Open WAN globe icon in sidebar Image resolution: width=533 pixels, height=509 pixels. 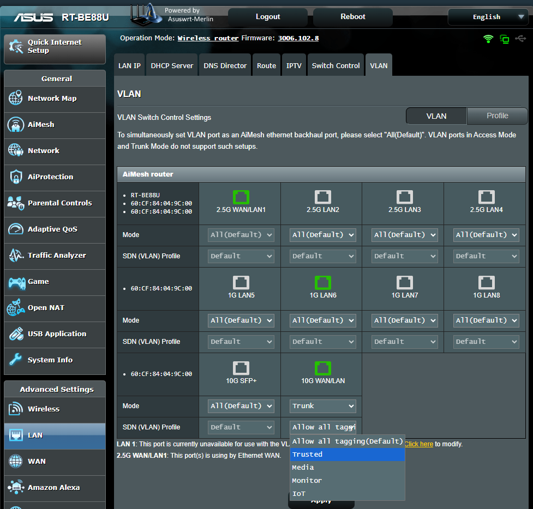point(16,461)
